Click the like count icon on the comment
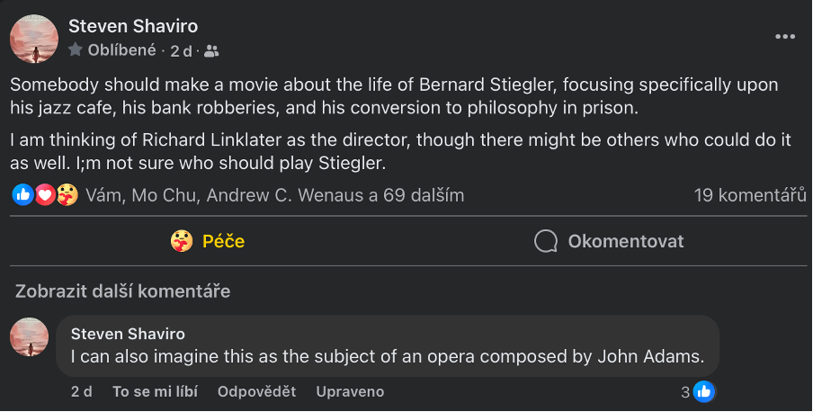 pyautogui.click(x=704, y=391)
